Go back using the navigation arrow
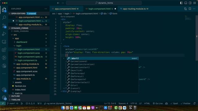Image resolution: width=198 pixels, height=111 pixels. (x=58, y=3)
